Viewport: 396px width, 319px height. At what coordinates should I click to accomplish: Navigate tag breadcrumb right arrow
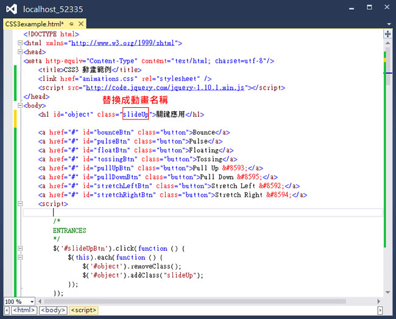tap(380, 310)
